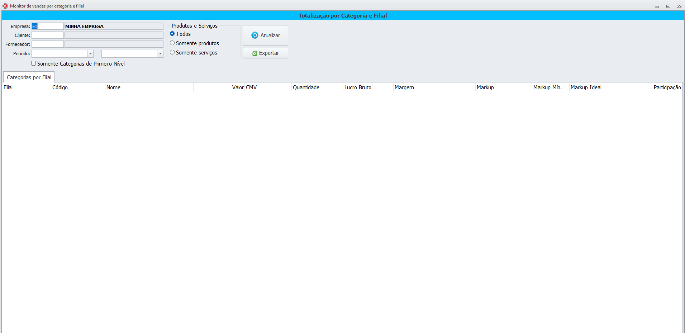Sort by the Lucro Bruto column header
Viewport: 685px width, 333px height.
coord(358,87)
